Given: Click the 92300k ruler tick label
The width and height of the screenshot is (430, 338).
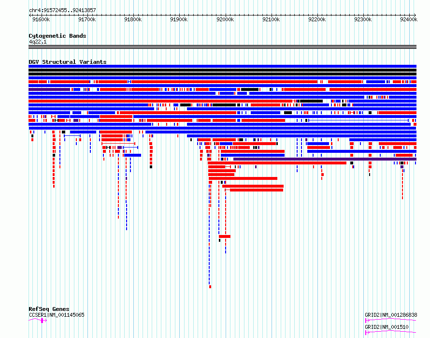Looking at the screenshot, I should tap(363, 19).
